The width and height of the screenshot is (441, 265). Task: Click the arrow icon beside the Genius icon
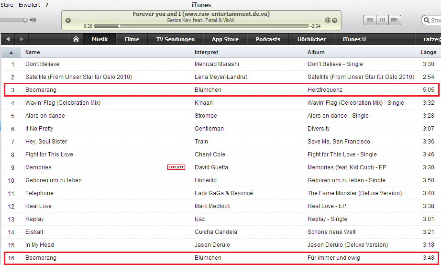click(x=334, y=20)
